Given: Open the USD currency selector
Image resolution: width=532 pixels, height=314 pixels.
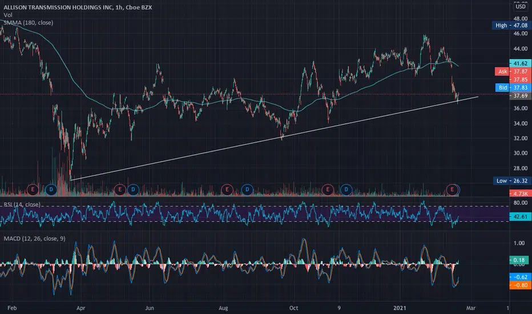Looking at the screenshot, I should [x=521, y=6].
